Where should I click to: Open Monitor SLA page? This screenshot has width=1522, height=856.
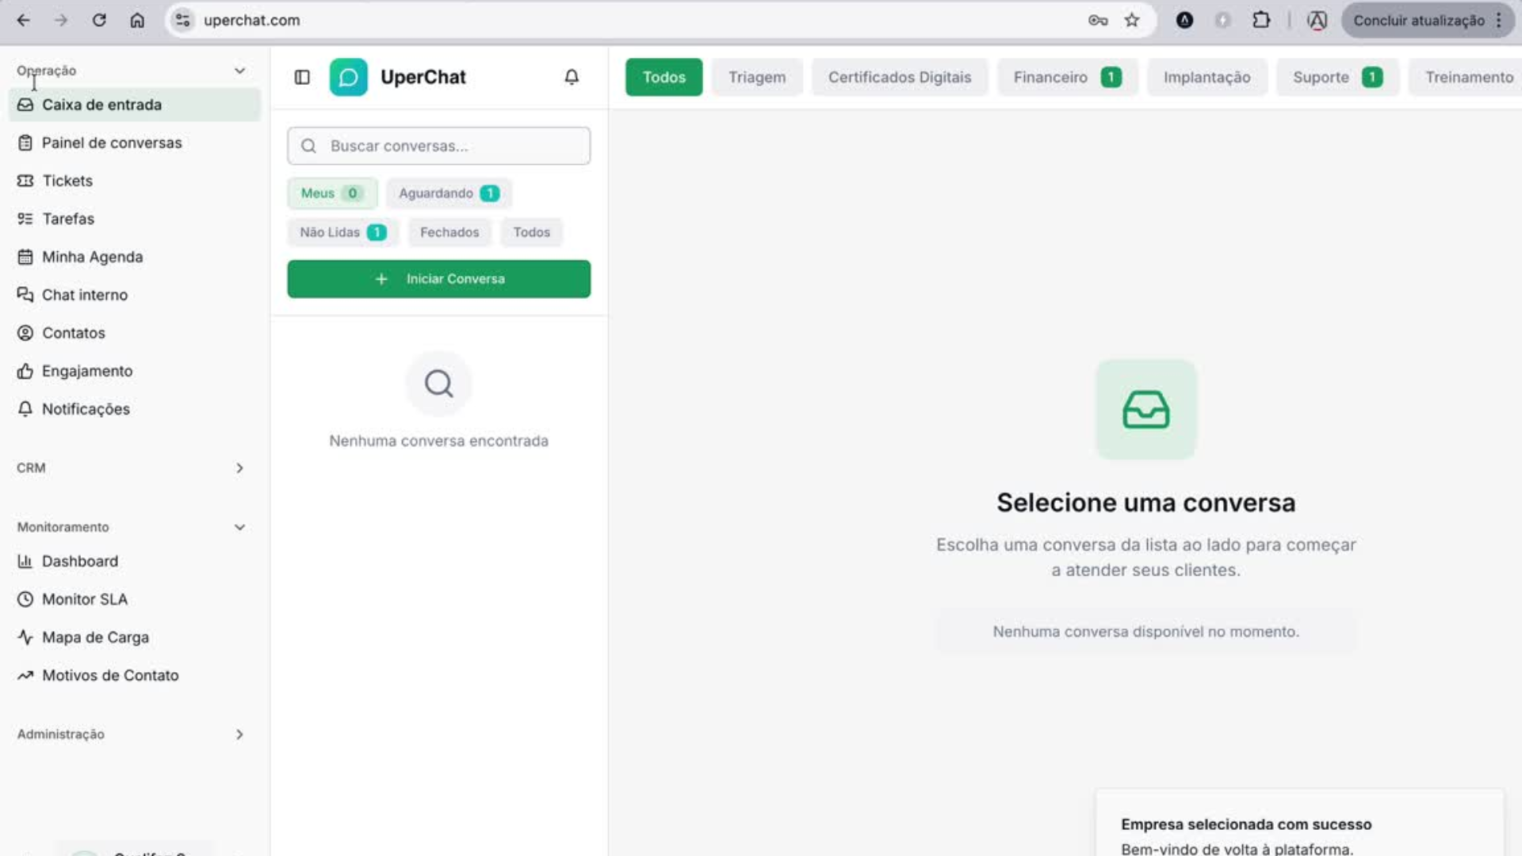point(84,599)
